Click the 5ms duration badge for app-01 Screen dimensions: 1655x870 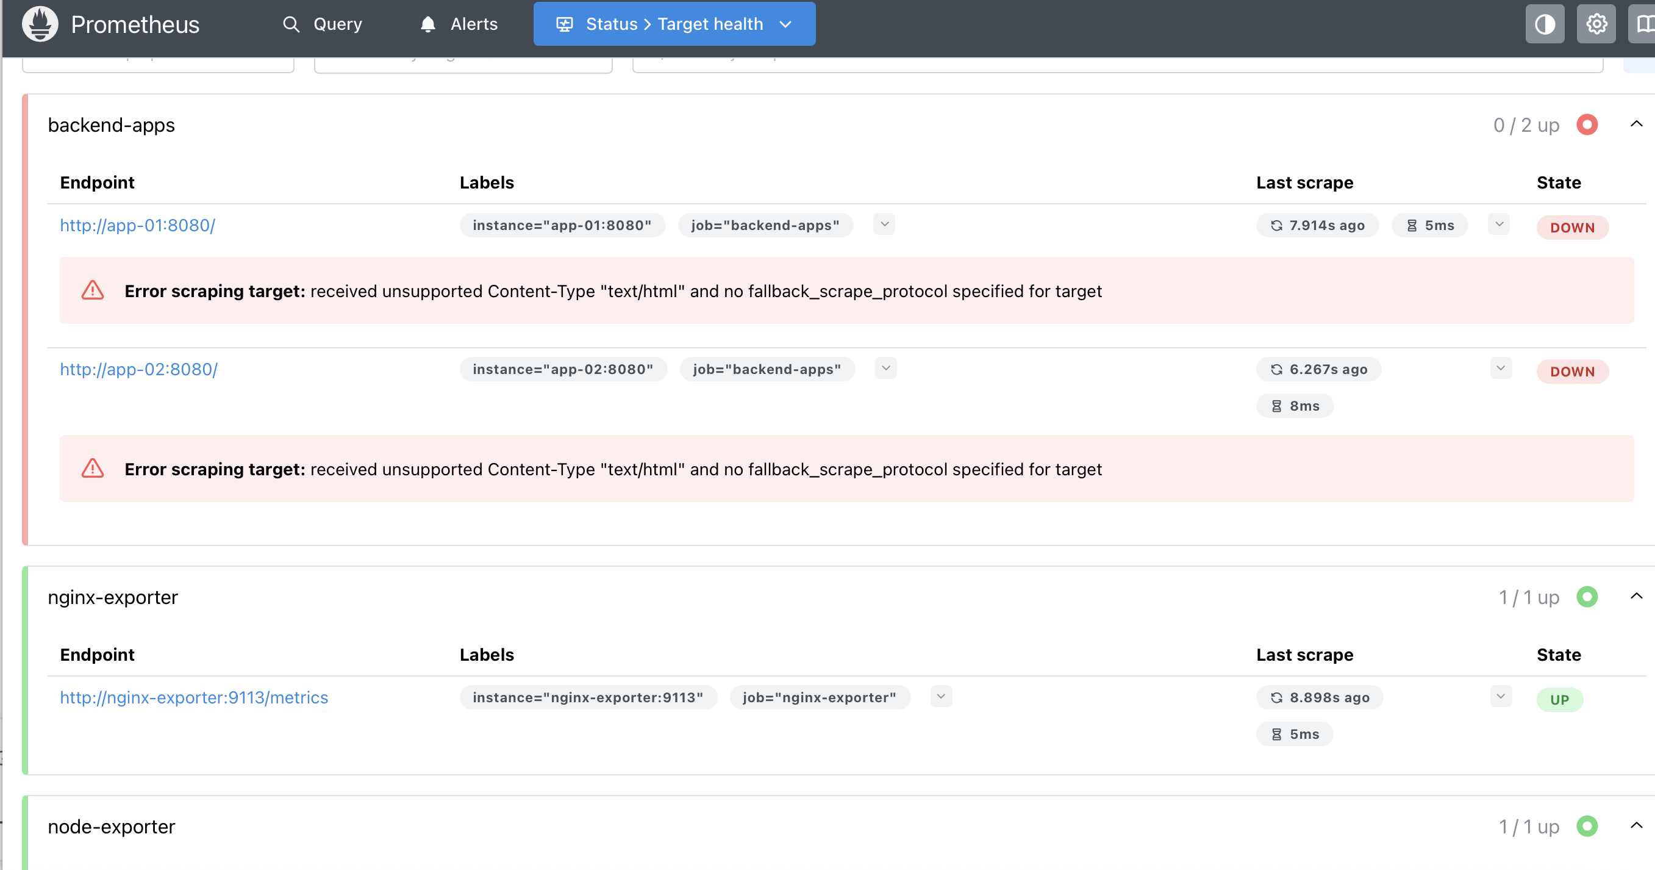point(1429,225)
